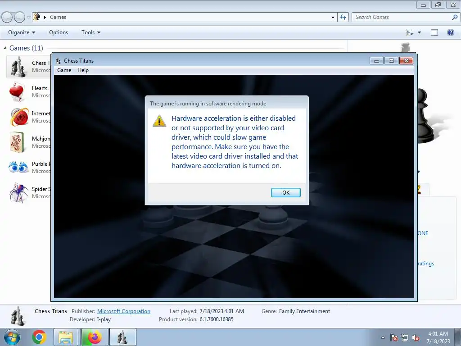Select the Mahjong Titans tile icon
461x346 pixels.
click(17, 142)
